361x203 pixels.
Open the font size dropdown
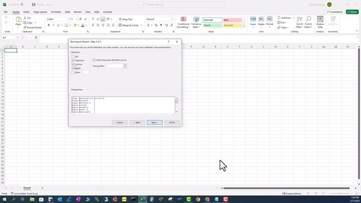click(77, 19)
